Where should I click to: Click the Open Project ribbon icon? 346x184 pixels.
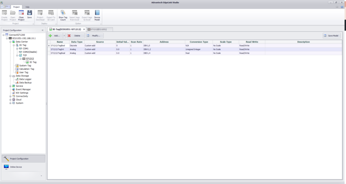click(13, 13)
